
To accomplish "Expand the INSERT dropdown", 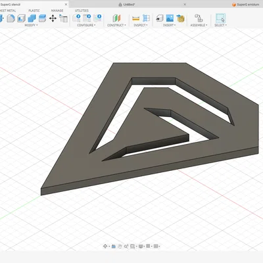I will coord(169,25).
